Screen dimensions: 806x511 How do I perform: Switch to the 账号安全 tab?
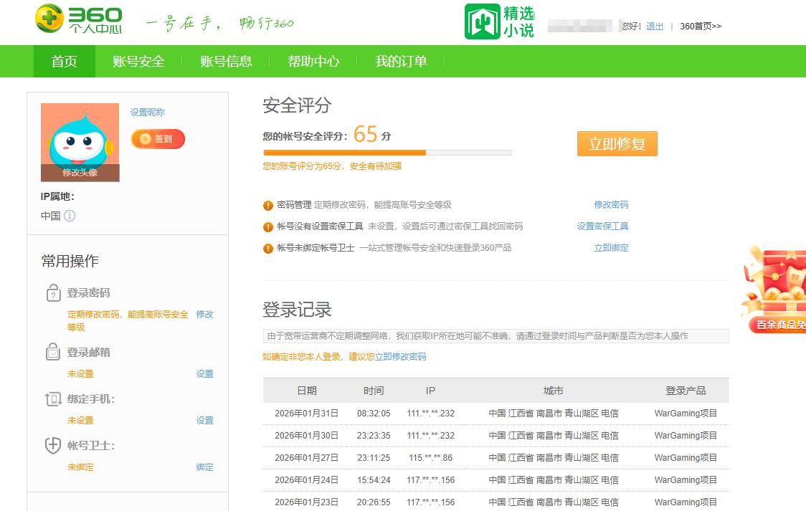tap(138, 62)
